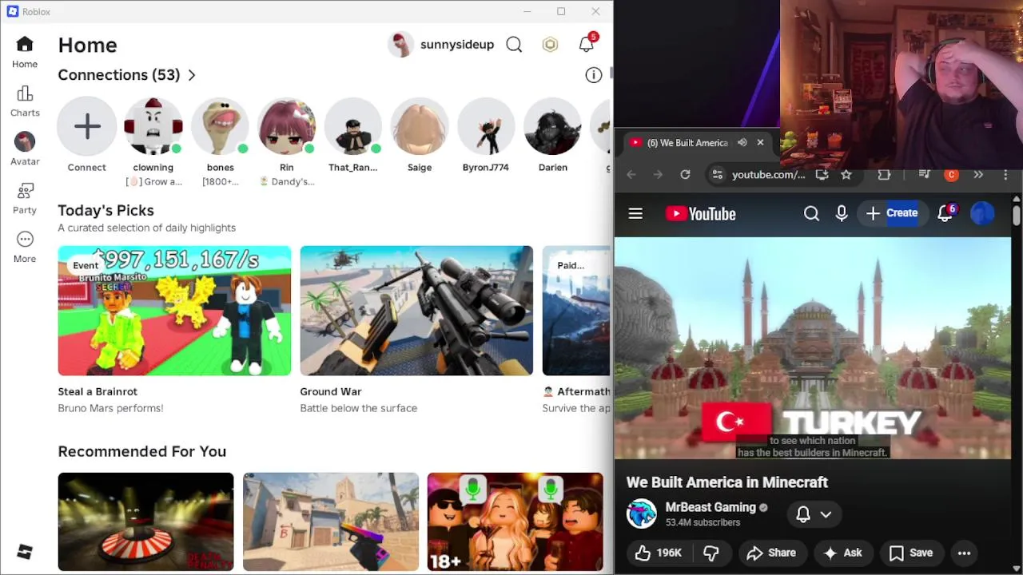Reload the YouTube page in browser
Screen dimensions: 1023x575
[685, 175]
